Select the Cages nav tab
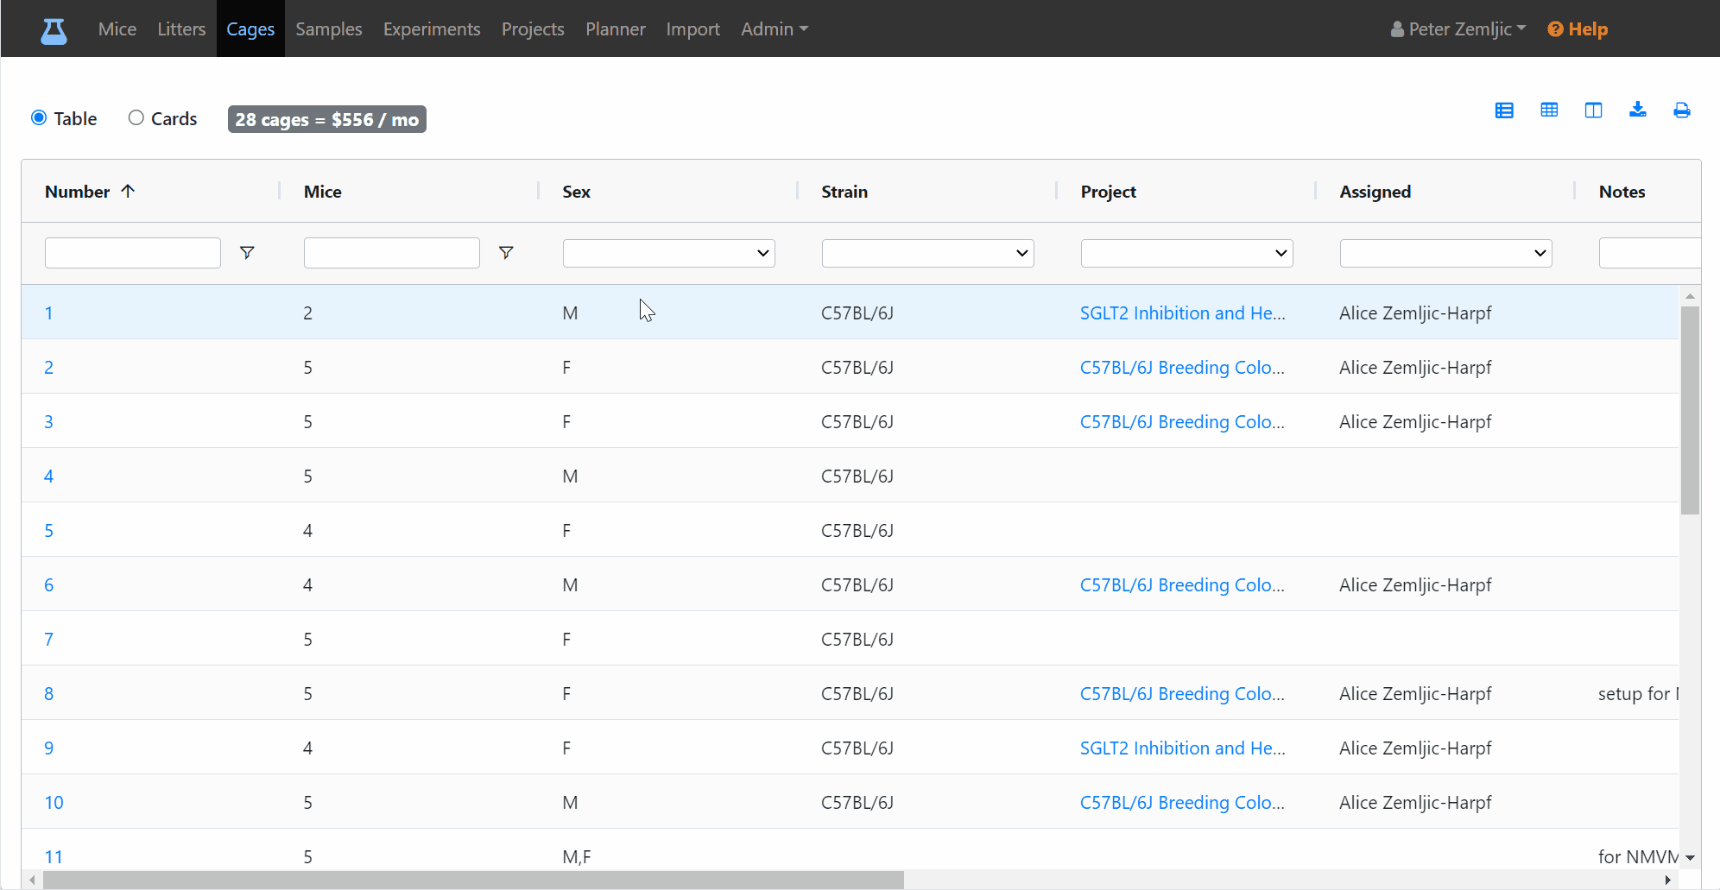This screenshot has height=890, width=1720. 250,29
